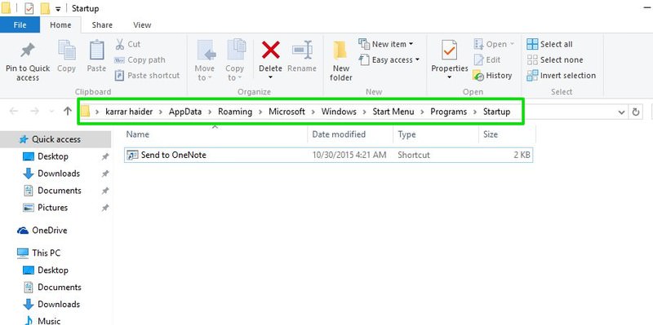Click the Back navigation arrow

(14, 112)
